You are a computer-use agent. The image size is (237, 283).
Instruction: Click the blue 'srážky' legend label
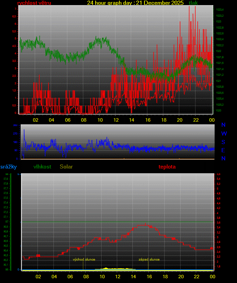8,167
